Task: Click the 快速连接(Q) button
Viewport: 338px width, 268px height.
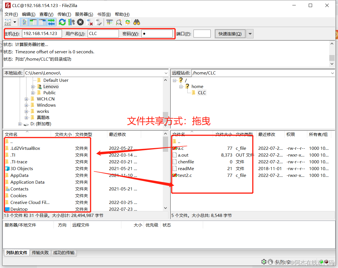Action: pyautogui.click(x=230, y=34)
